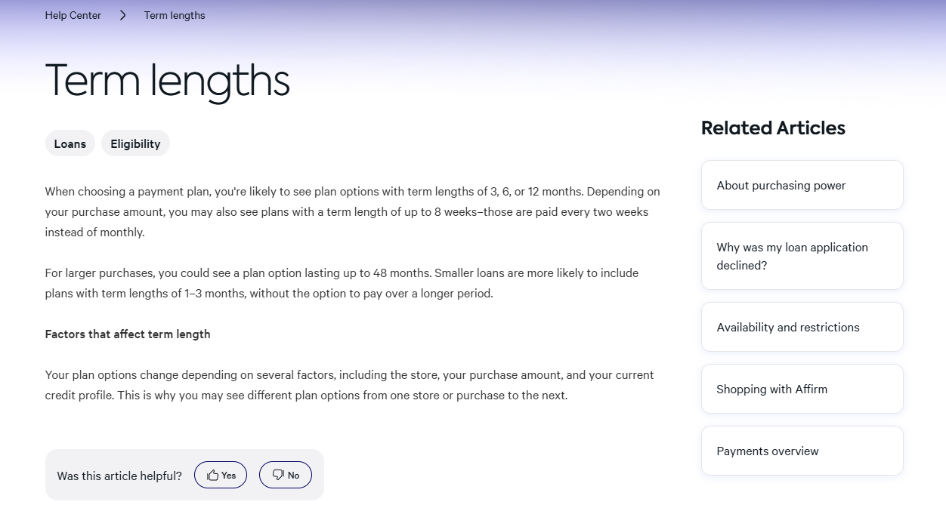
Task: Open the Payments overview article
Action: point(802,451)
